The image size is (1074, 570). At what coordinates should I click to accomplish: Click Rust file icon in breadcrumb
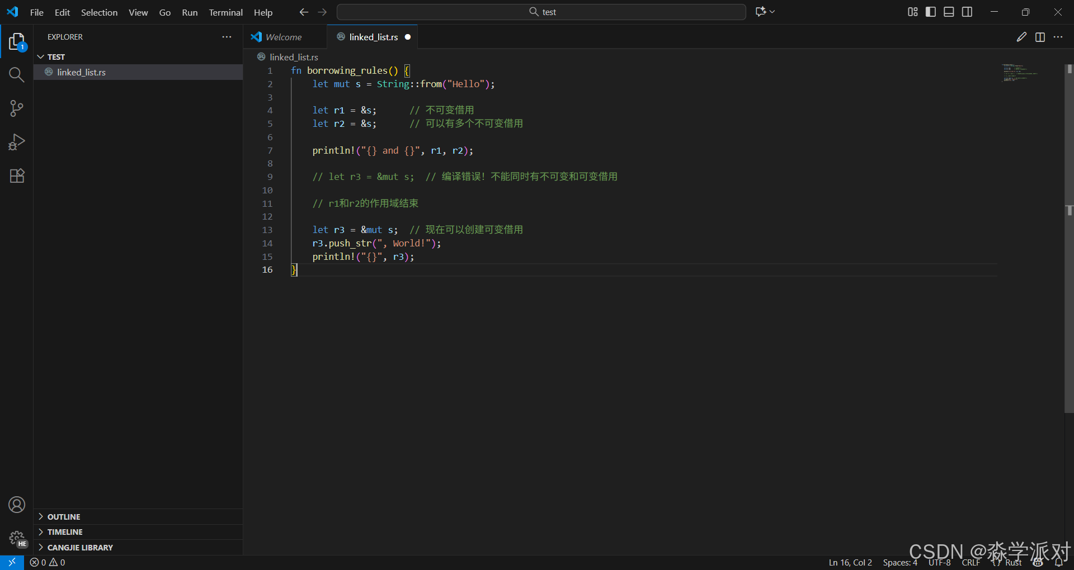261,57
